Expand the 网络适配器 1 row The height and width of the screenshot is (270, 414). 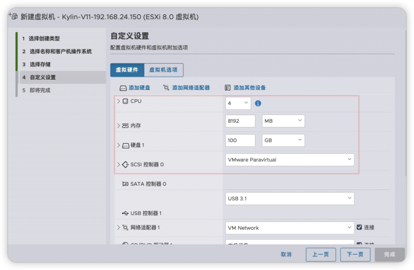(118, 227)
